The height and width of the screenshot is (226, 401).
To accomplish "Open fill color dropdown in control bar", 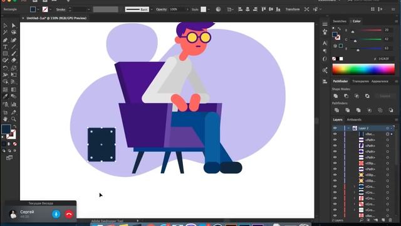I will 38,9.
